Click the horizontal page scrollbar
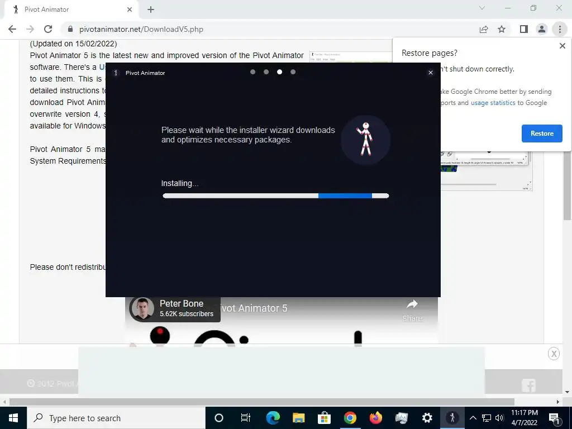 click(x=261, y=402)
